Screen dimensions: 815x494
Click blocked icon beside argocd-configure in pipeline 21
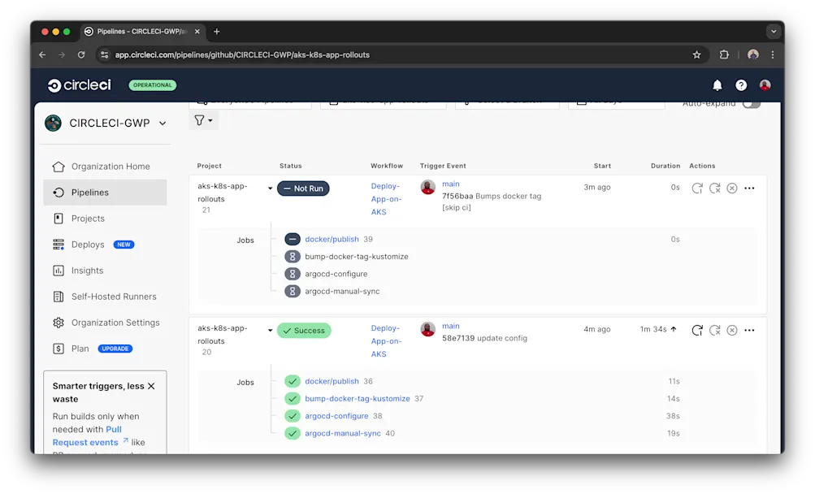(292, 274)
